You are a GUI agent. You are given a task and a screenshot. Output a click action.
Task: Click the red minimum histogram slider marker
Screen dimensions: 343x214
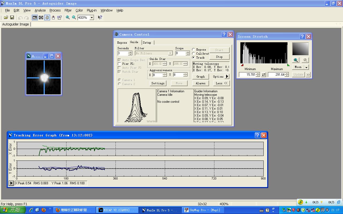point(242,65)
